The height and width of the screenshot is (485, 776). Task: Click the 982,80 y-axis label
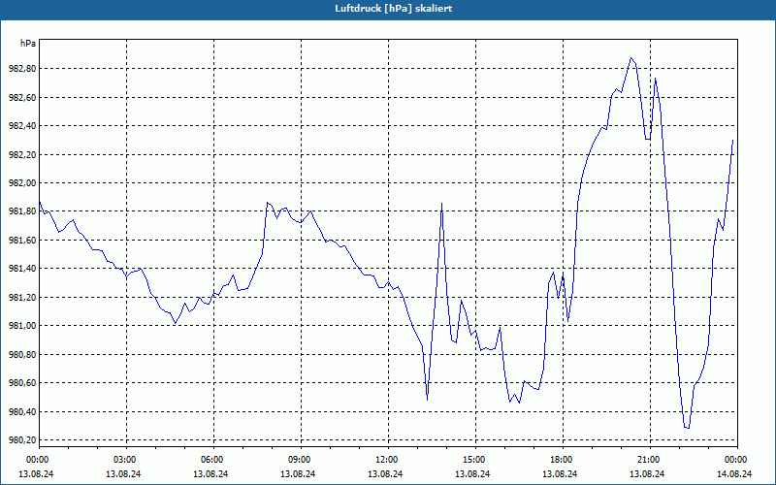[x=22, y=69]
